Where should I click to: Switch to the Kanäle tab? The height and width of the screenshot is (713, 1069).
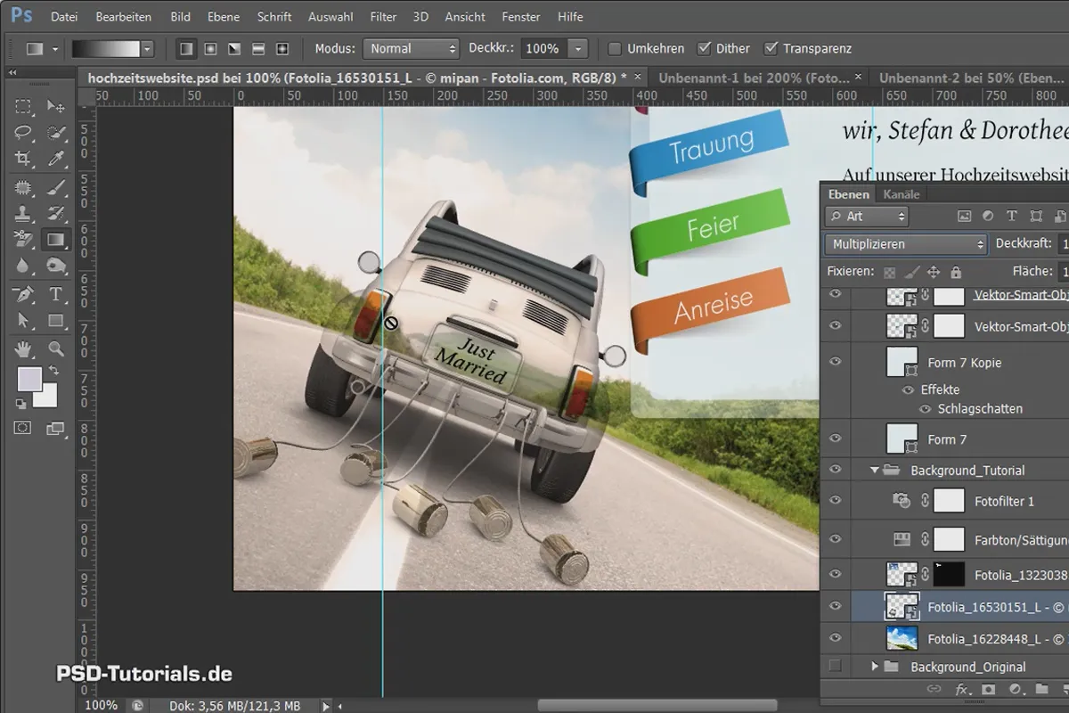tap(902, 193)
